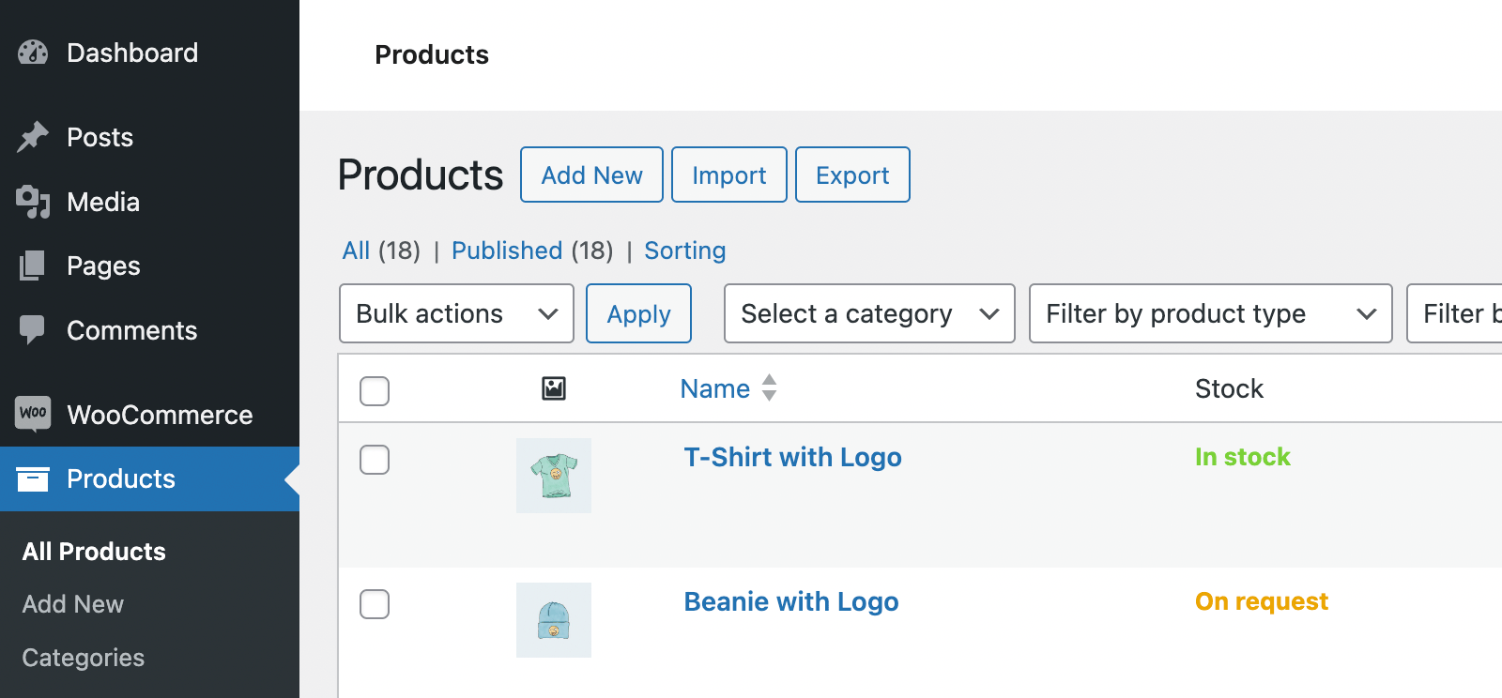
Task: Click the Products archive box icon
Action: click(33, 478)
